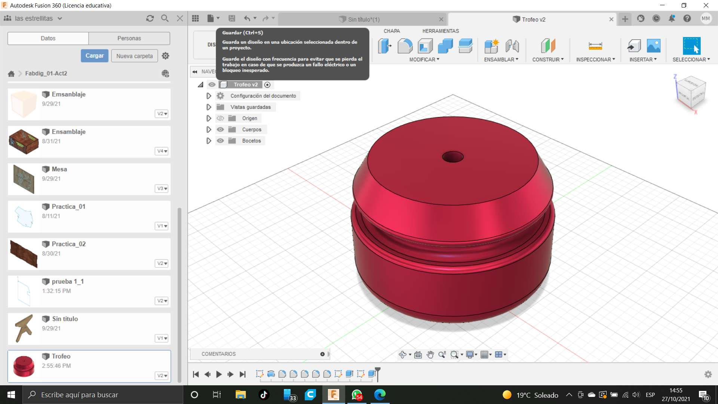Open the Job Status clock icon
Image resolution: width=718 pixels, height=404 pixels.
(656, 19)
